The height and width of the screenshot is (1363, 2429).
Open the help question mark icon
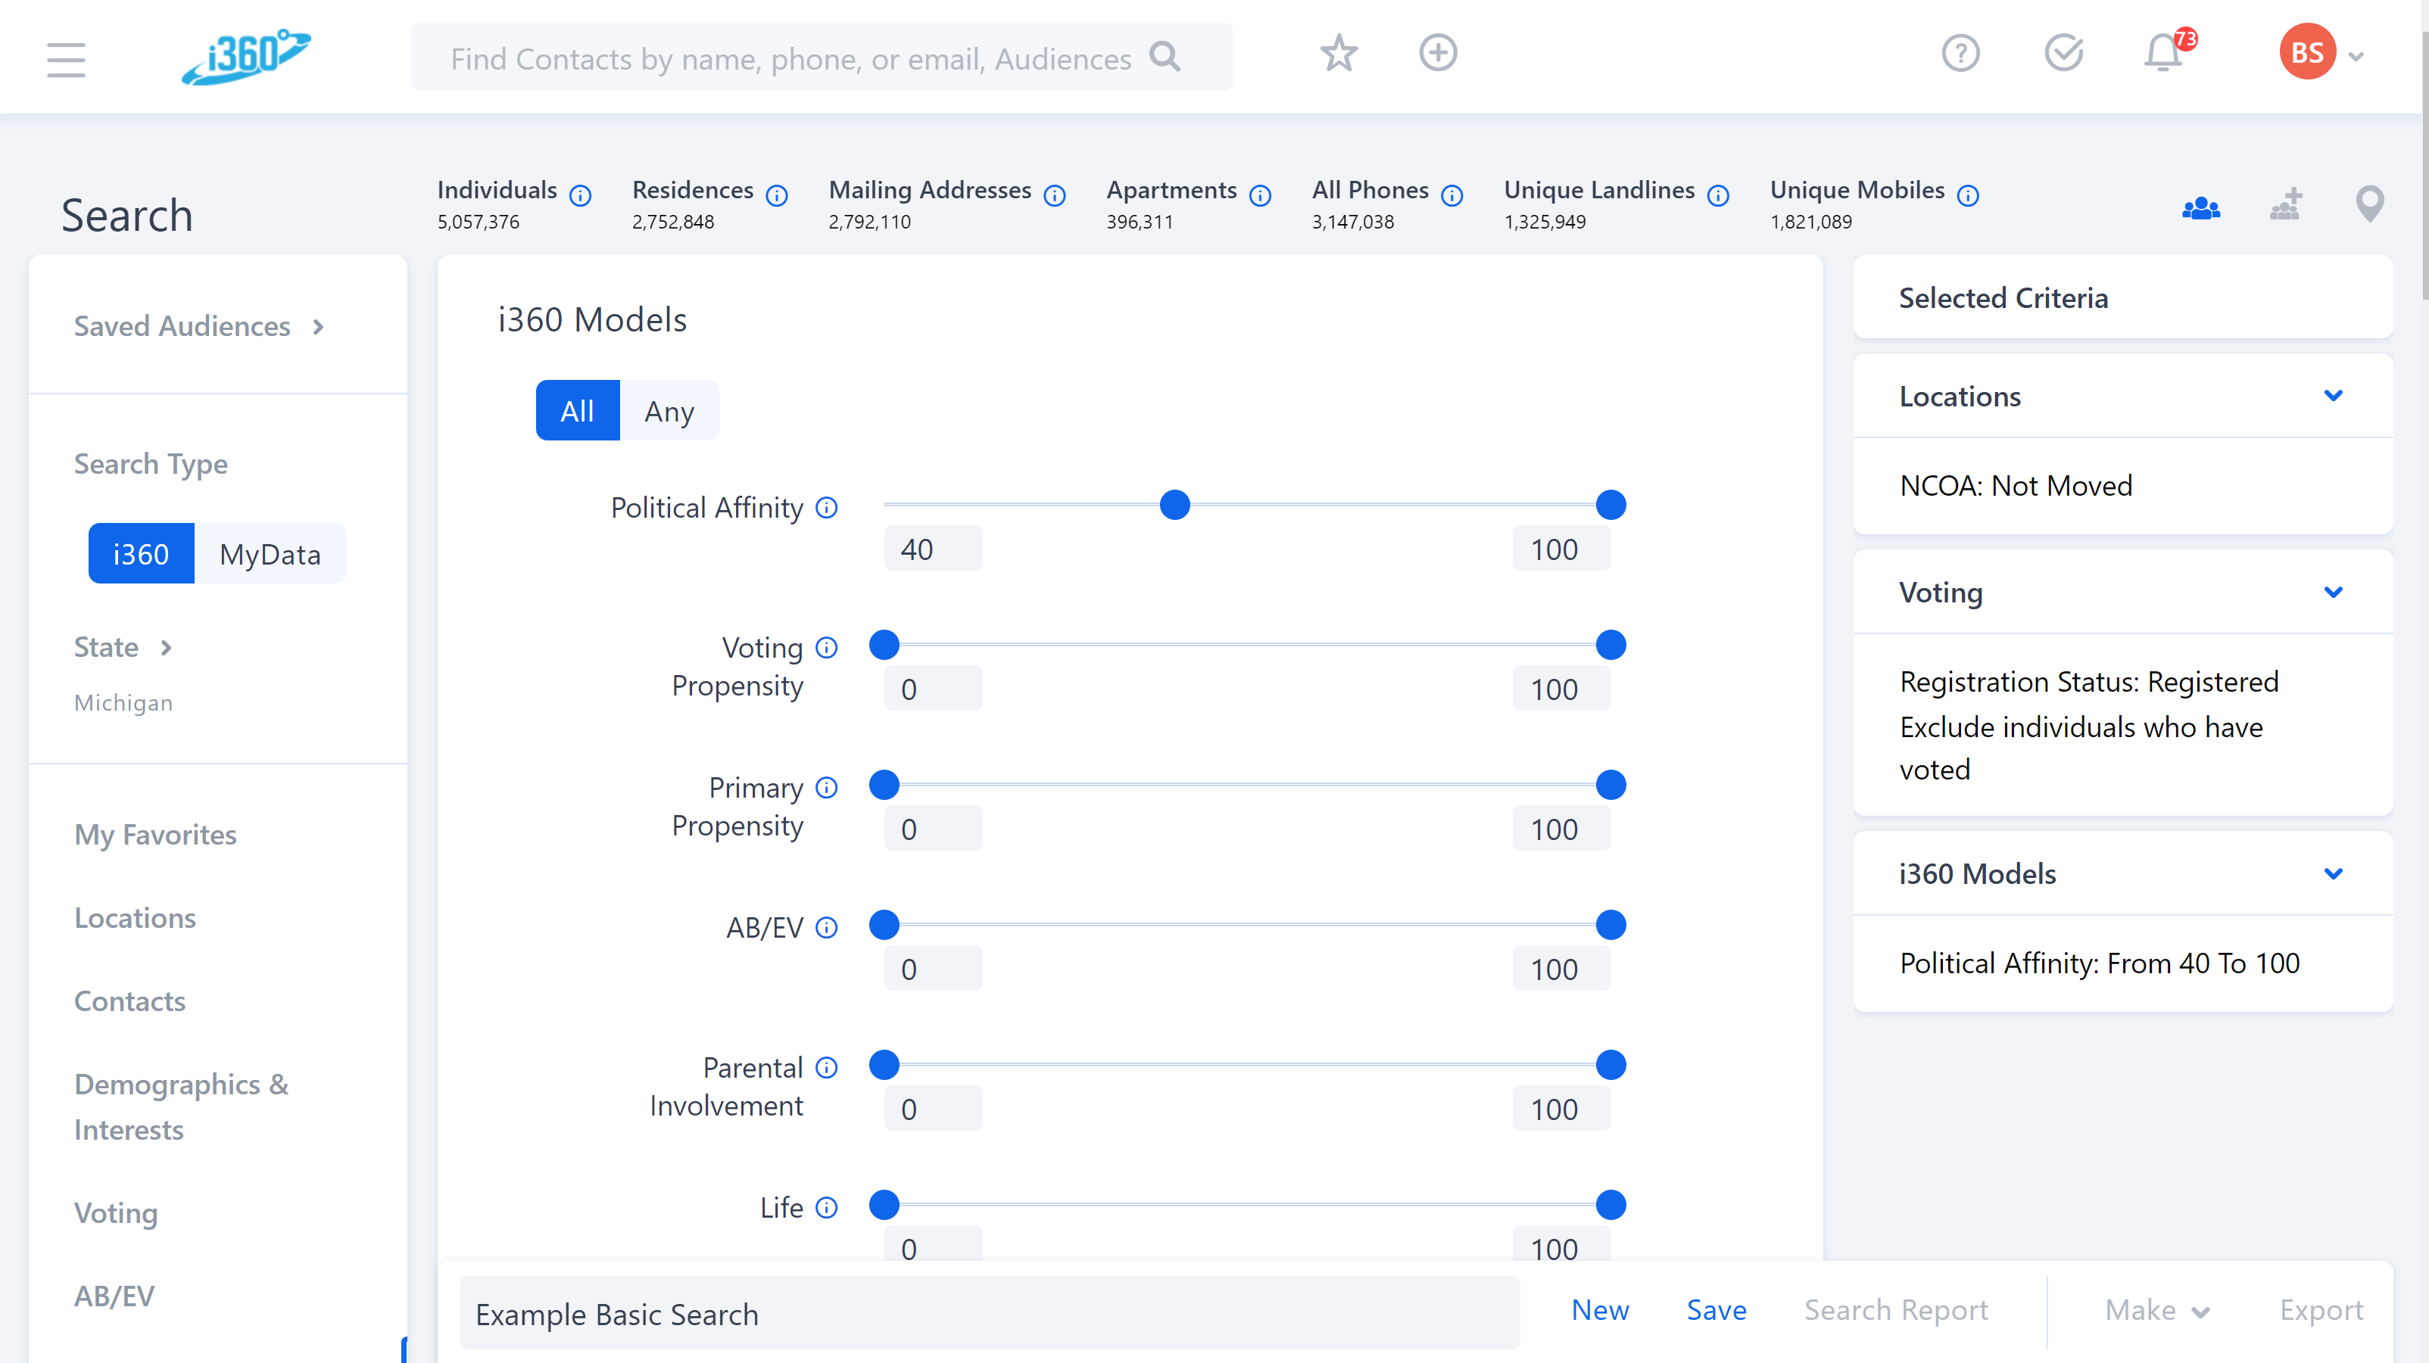pos(1960,54)
